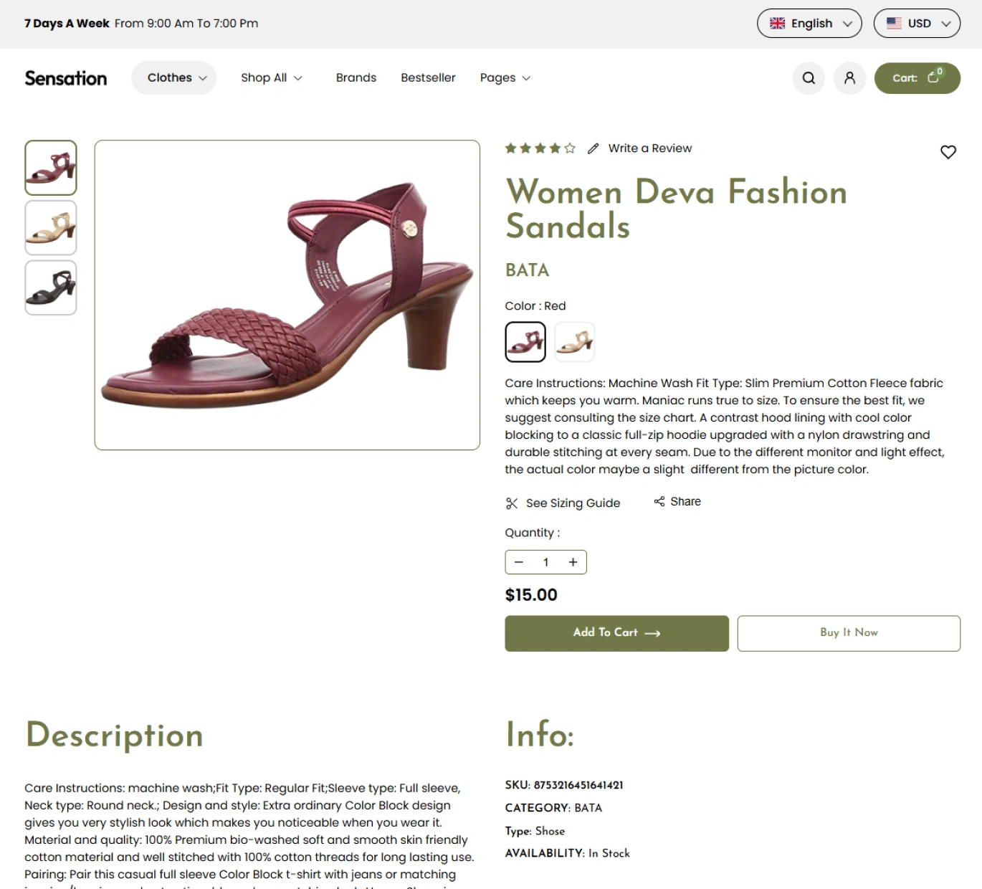
Task: Go to the Bestseller page
Action: click(x=428, y=77)
